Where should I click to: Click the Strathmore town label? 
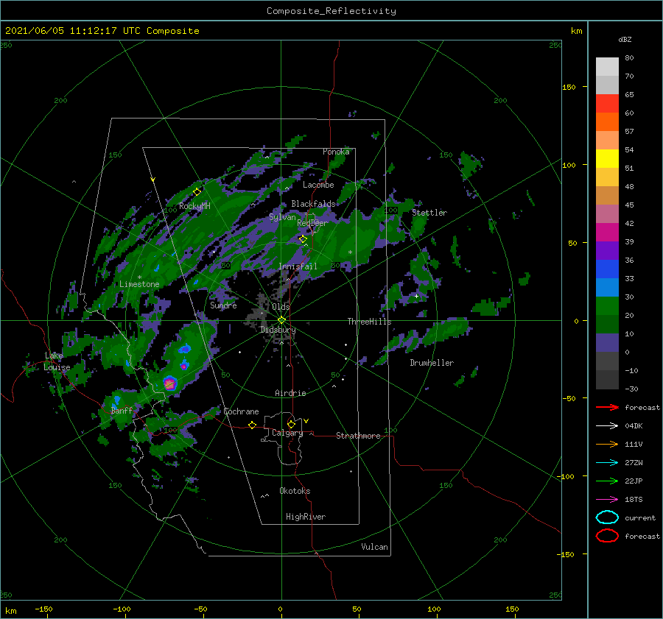[x=358, y=436]
